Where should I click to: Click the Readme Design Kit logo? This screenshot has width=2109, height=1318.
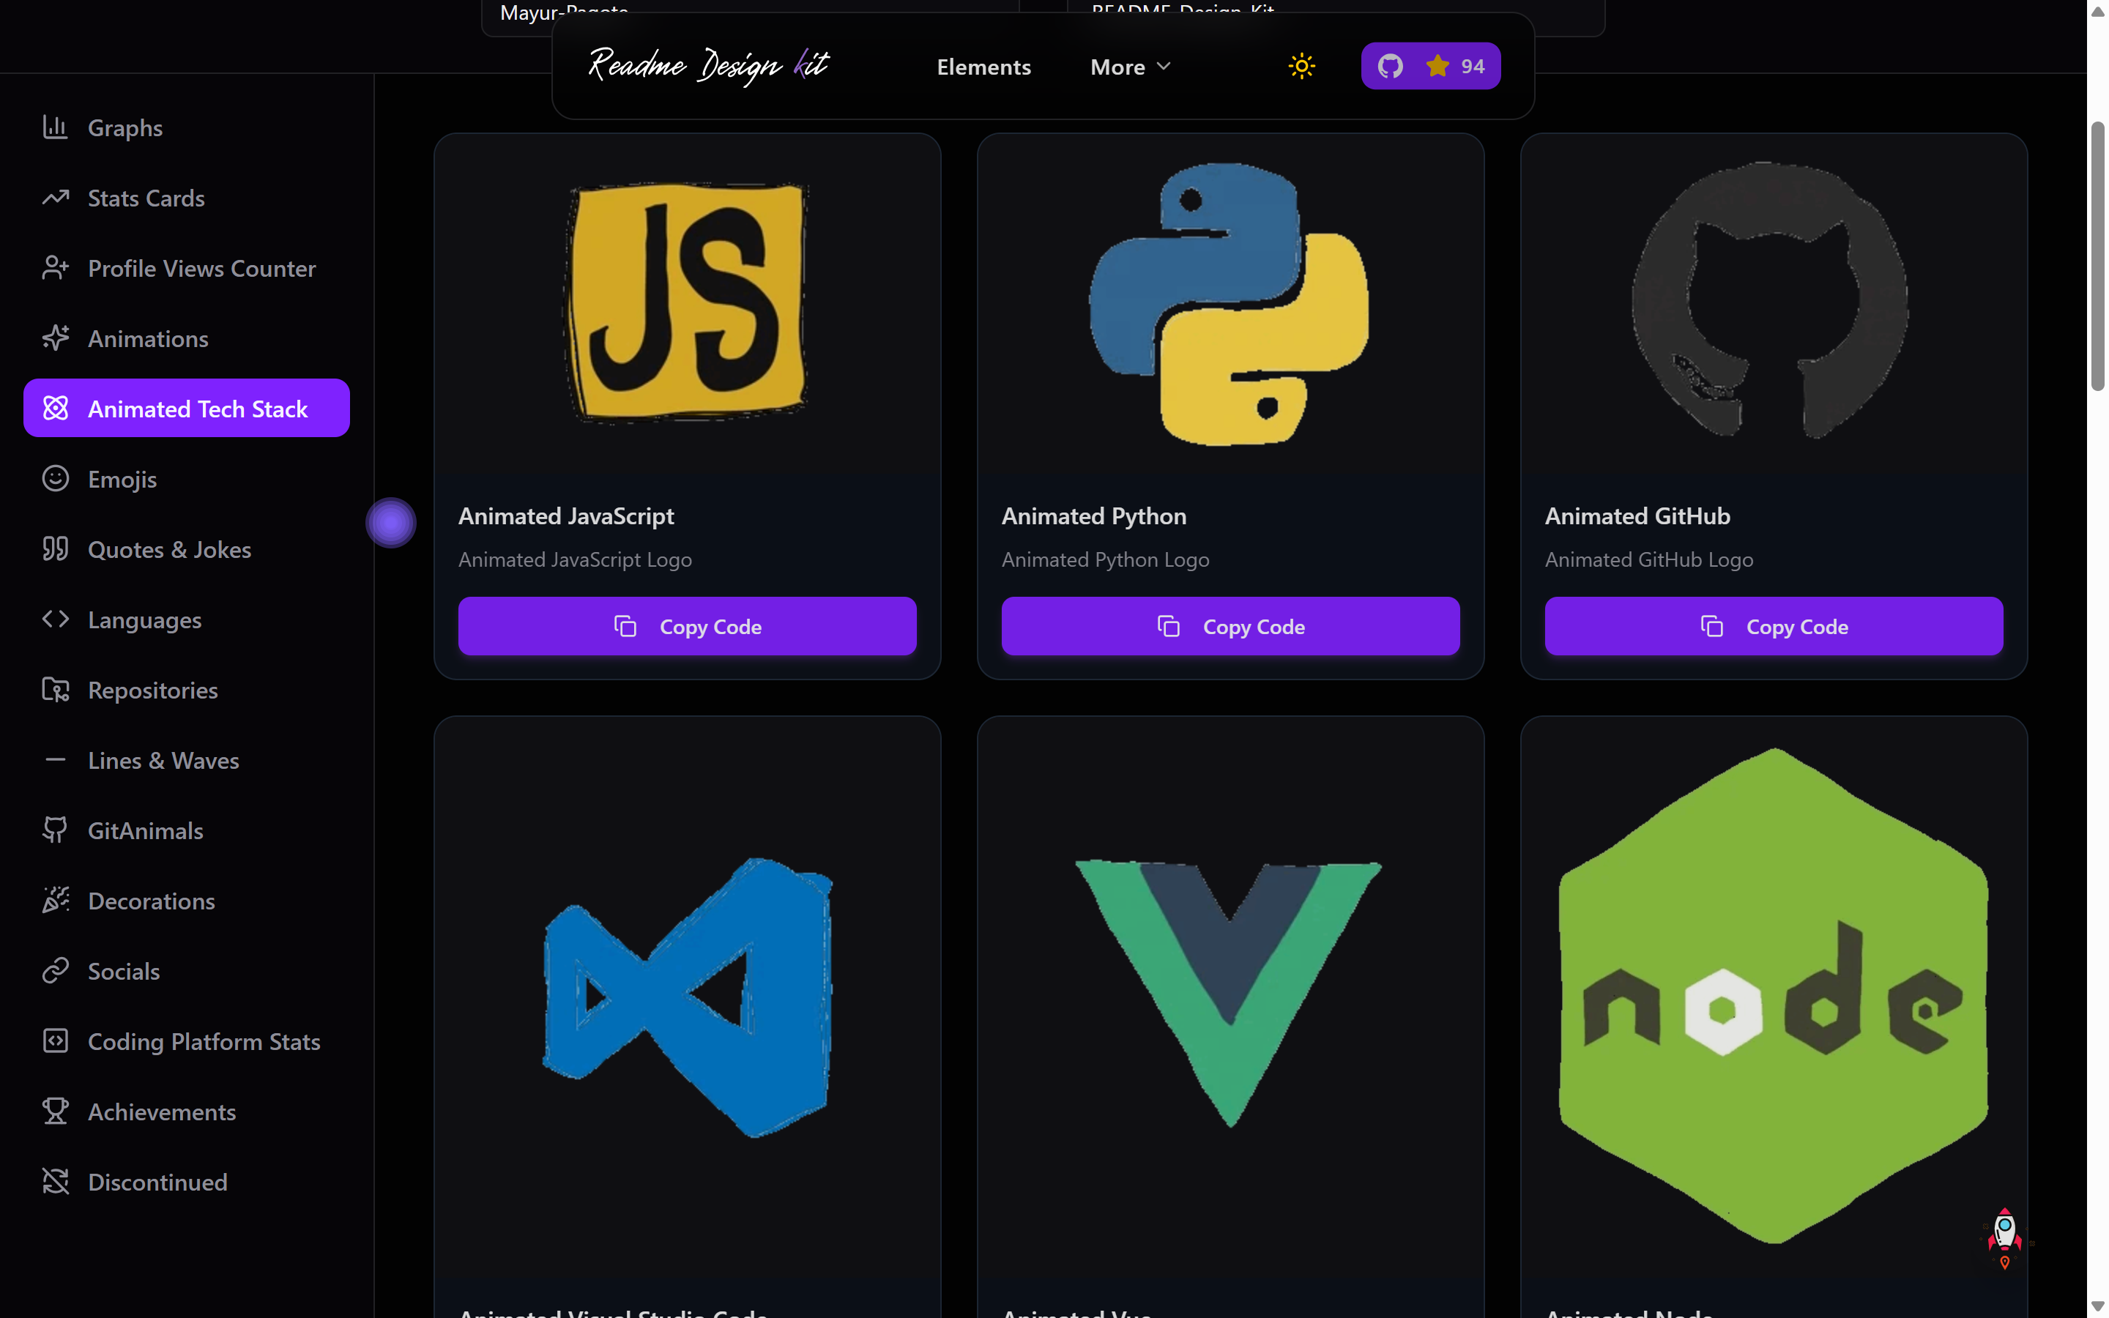(x=707, y=66)
